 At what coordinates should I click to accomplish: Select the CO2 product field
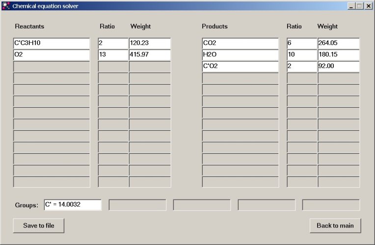point(240,43)
